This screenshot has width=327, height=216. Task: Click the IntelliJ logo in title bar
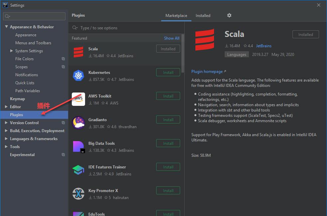point(5,5)
